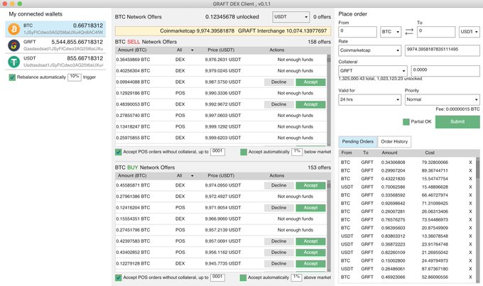Image resolution: width=483 pixels, height=286 pixels.
Task: Accept the 0.09944088 BTC sell offer
Action: point(310,82)
